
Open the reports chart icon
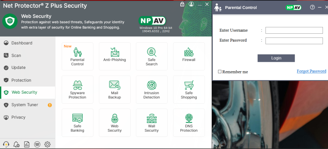[x=27, y=144]
